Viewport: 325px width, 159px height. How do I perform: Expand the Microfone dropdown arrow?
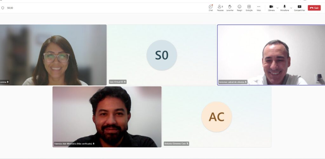click(291, 8)
